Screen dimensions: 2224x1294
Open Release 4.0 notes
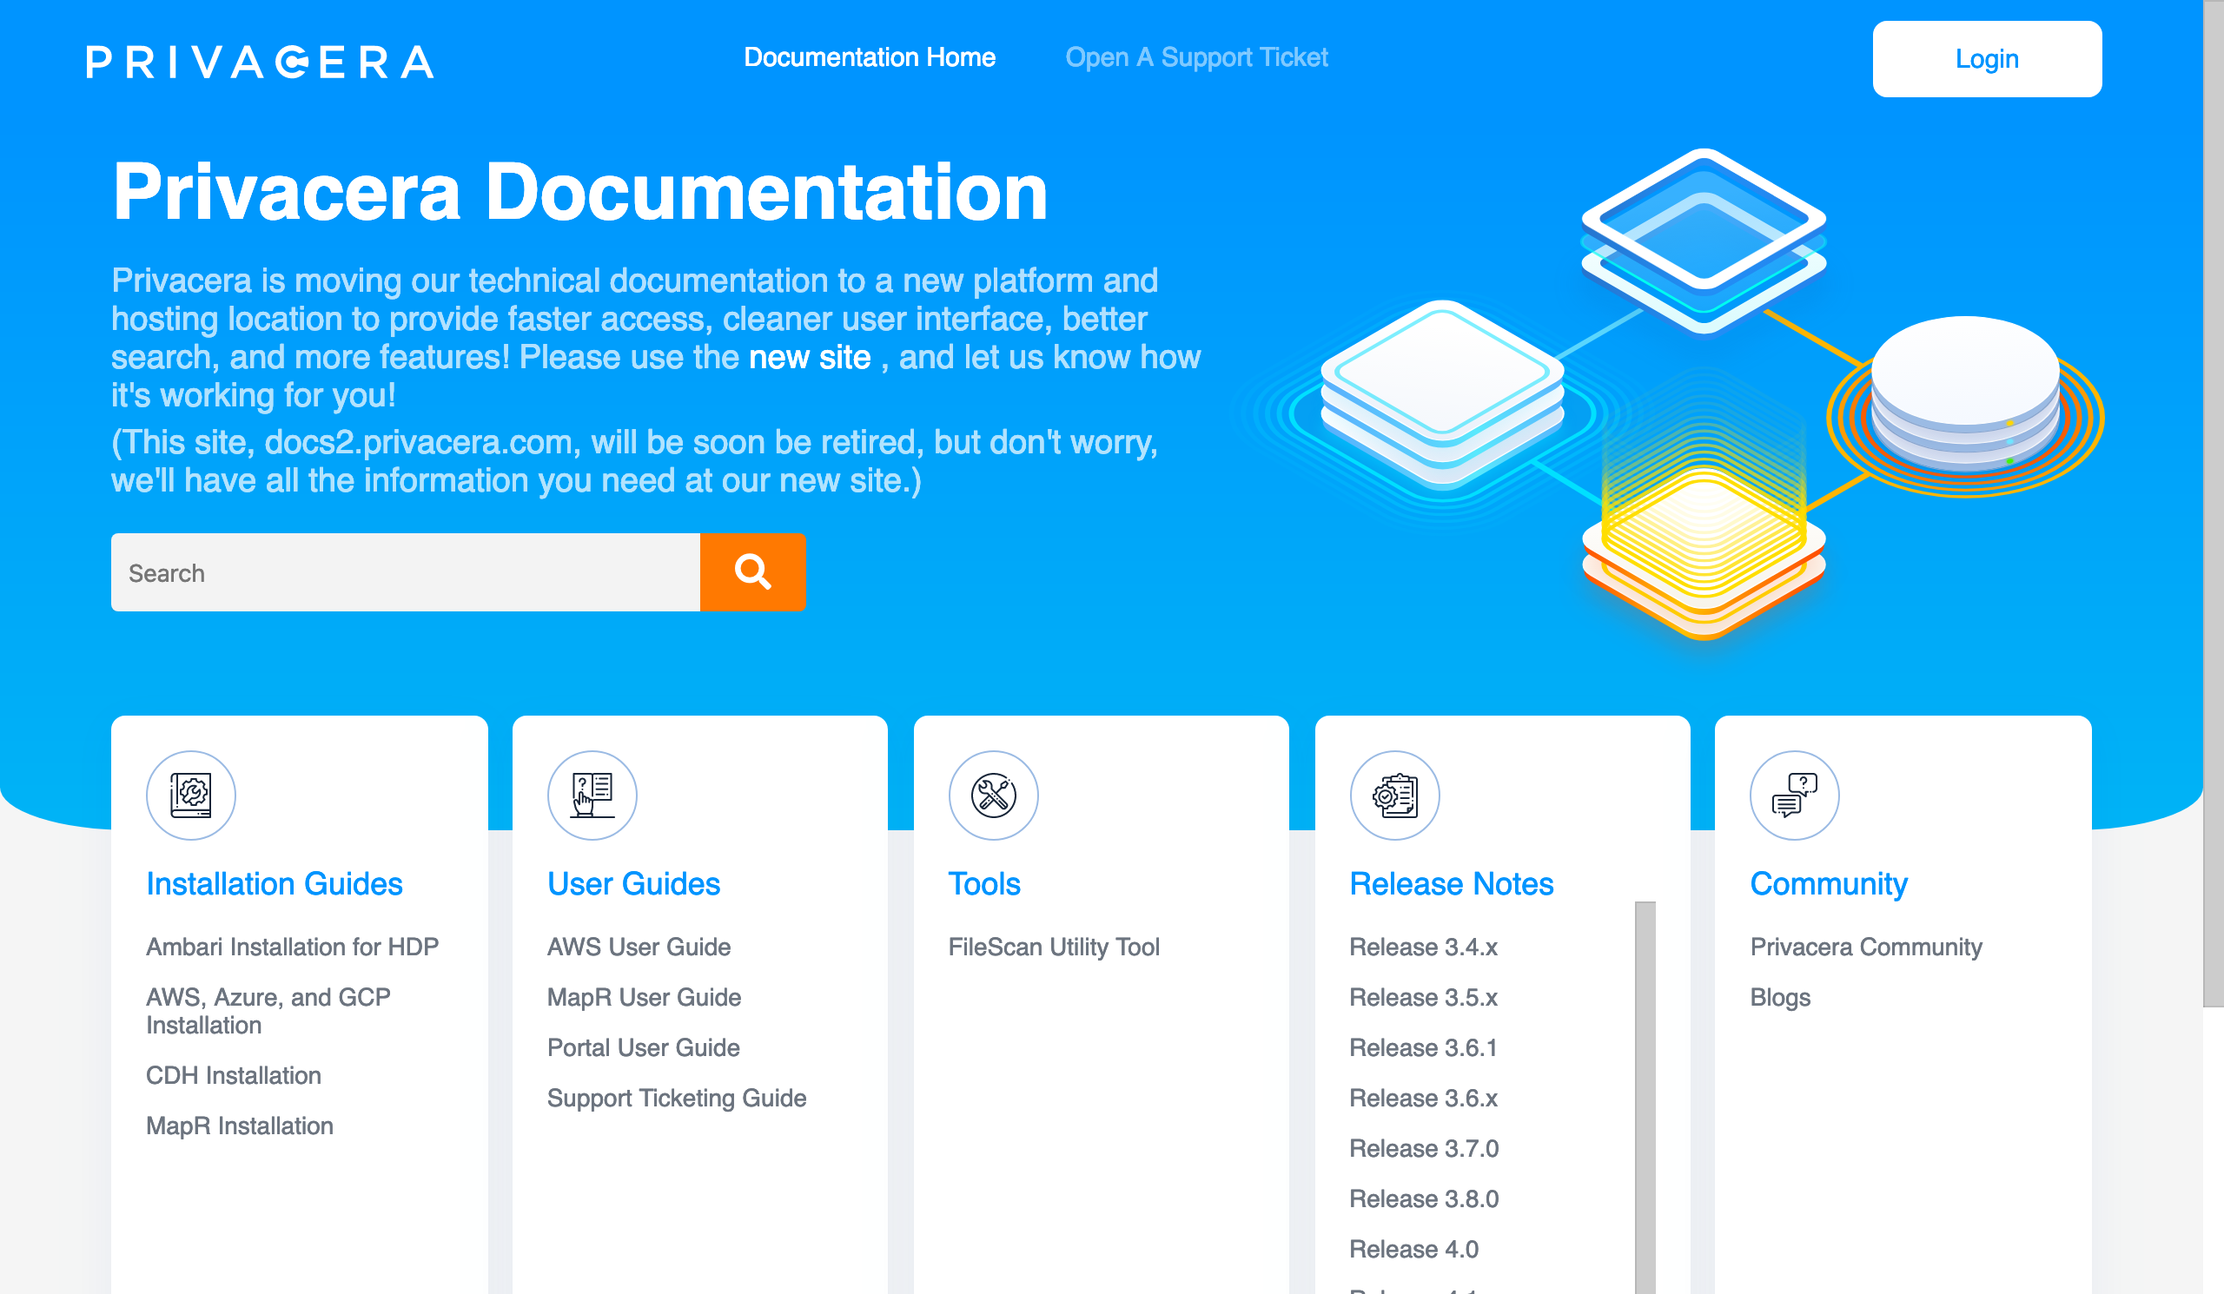pyautogui.click(x=1413, y=1248)
